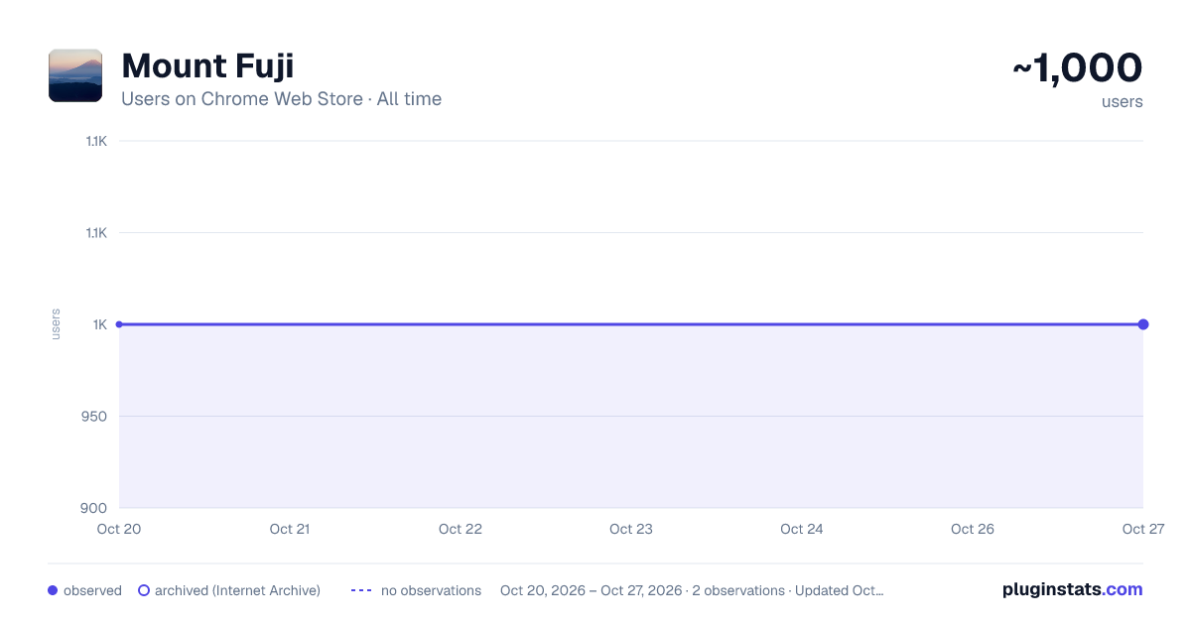The width and height of the screenshot is (1191, 625).
Task: Click the Oct 24 x-axis label
Action: pyautogui.click(x=802, y=529)
